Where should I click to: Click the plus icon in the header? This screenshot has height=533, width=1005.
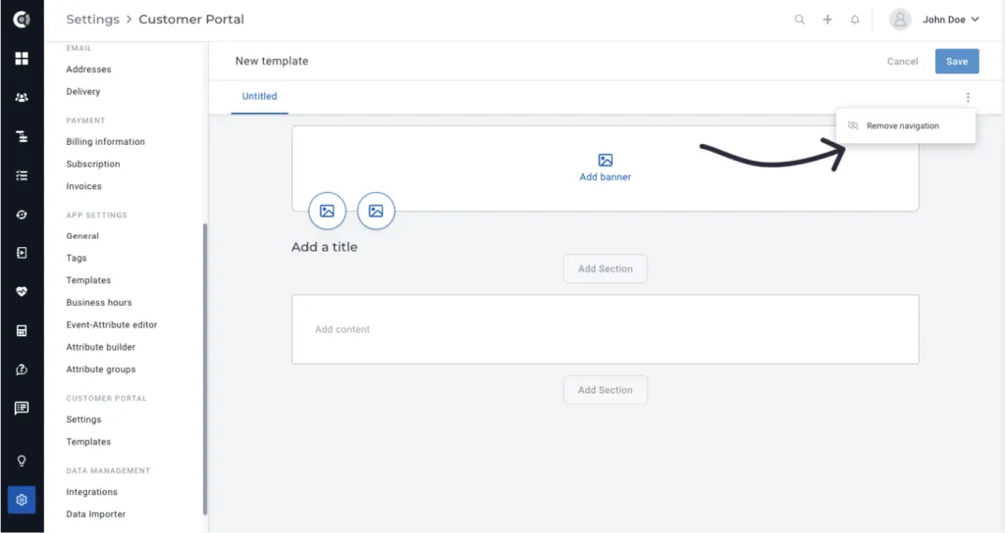(x=827, y=20)
